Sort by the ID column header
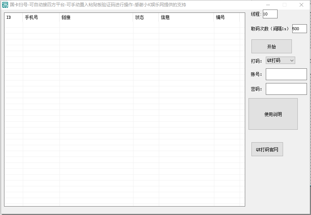 13,17
